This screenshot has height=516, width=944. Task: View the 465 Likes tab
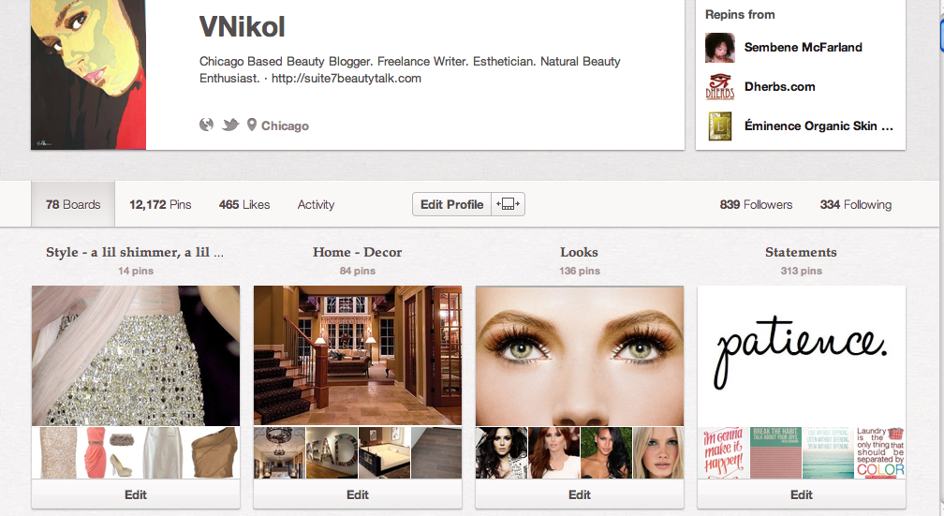click(244, 204)
